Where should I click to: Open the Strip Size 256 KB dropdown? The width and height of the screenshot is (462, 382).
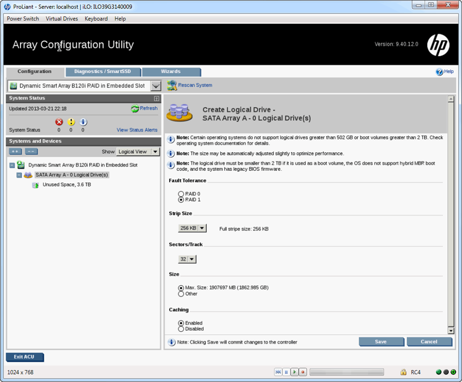[x=192, y=228]
